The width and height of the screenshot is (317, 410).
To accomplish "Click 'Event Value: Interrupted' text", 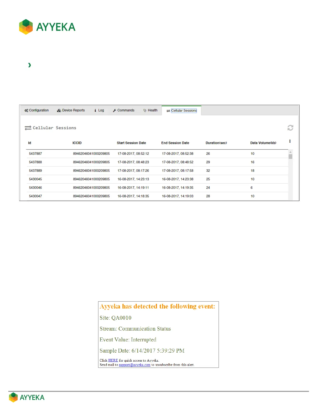I will coord(128,340).
